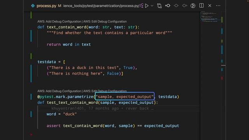Click the testdata argument in parametrize call

pos(168,97)
